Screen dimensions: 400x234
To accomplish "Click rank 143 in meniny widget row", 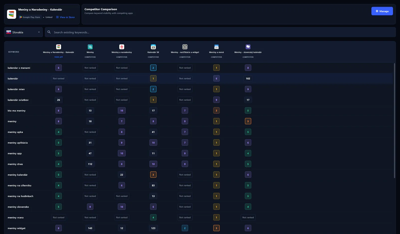I will point(90,228).
